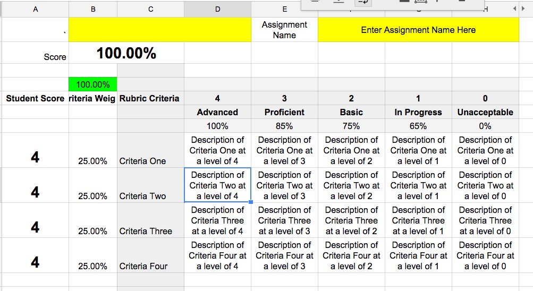Select column A header

(x=36, y=10)
